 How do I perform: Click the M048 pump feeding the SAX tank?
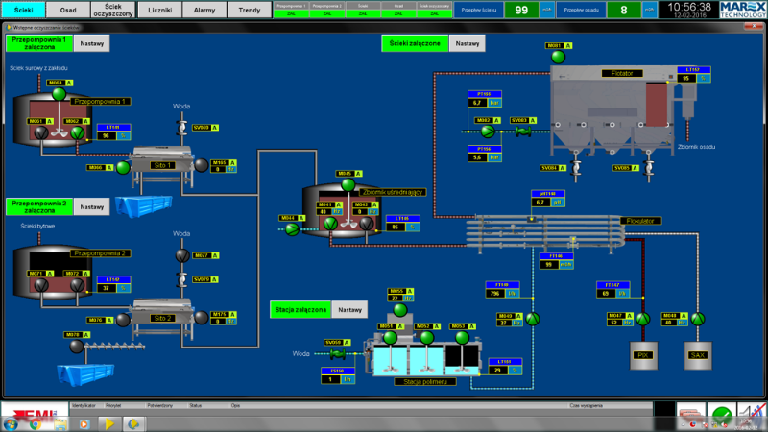pos(698,319)
